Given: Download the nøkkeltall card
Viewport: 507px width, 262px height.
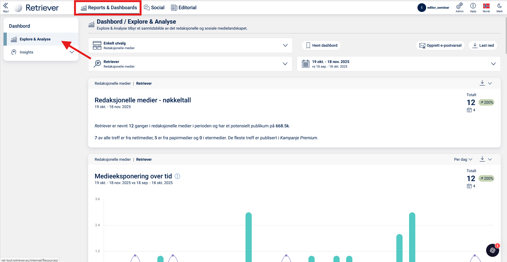Looking at the screenshot, I should pos(482,83).
